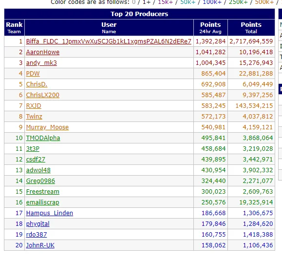Open JohnR-UK user link

tap(40, 245)
